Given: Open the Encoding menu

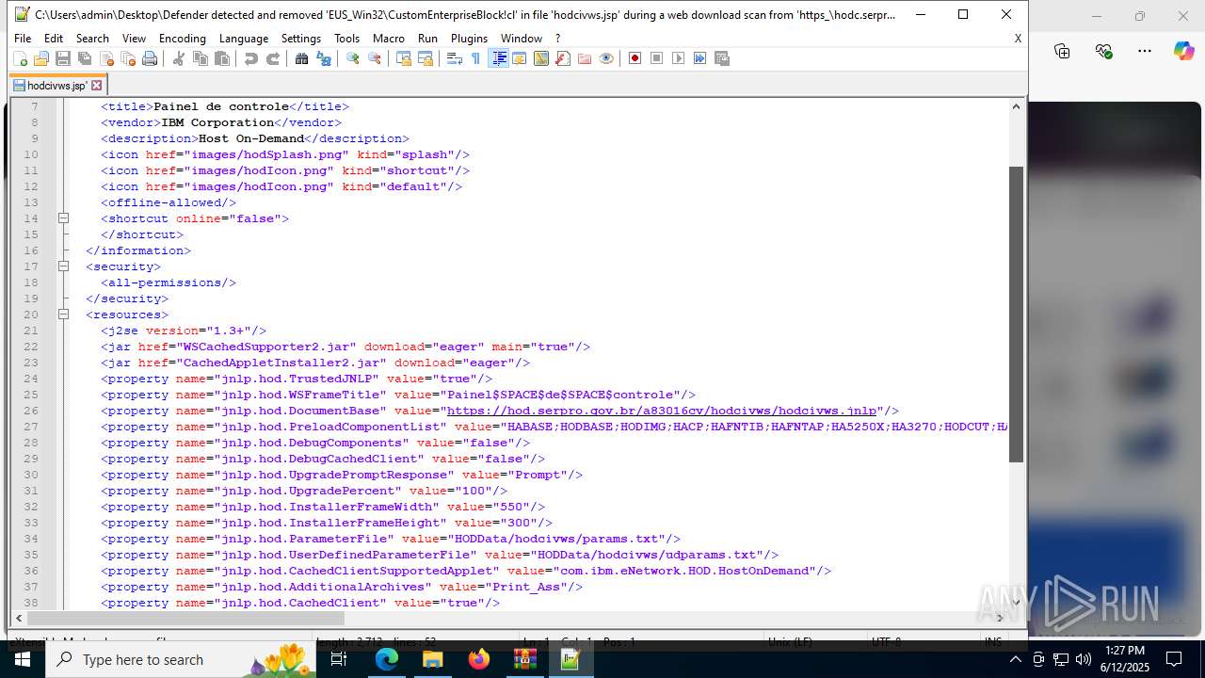Looking at the screenshot, I should click(182, 38).
